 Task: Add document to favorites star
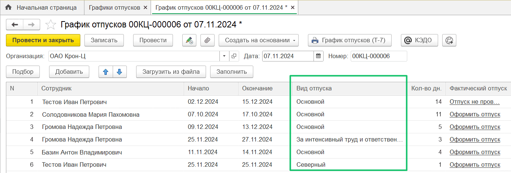[x=50, y=25]
